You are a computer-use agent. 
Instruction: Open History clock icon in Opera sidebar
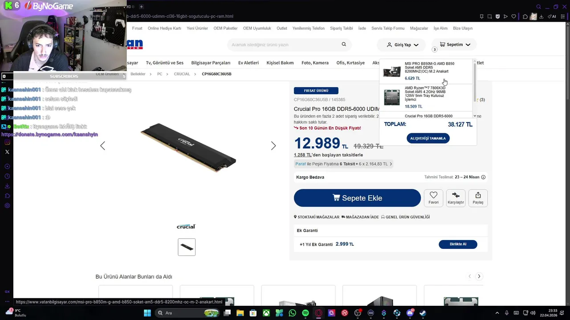pyautogui.click(x=7, y=176)
